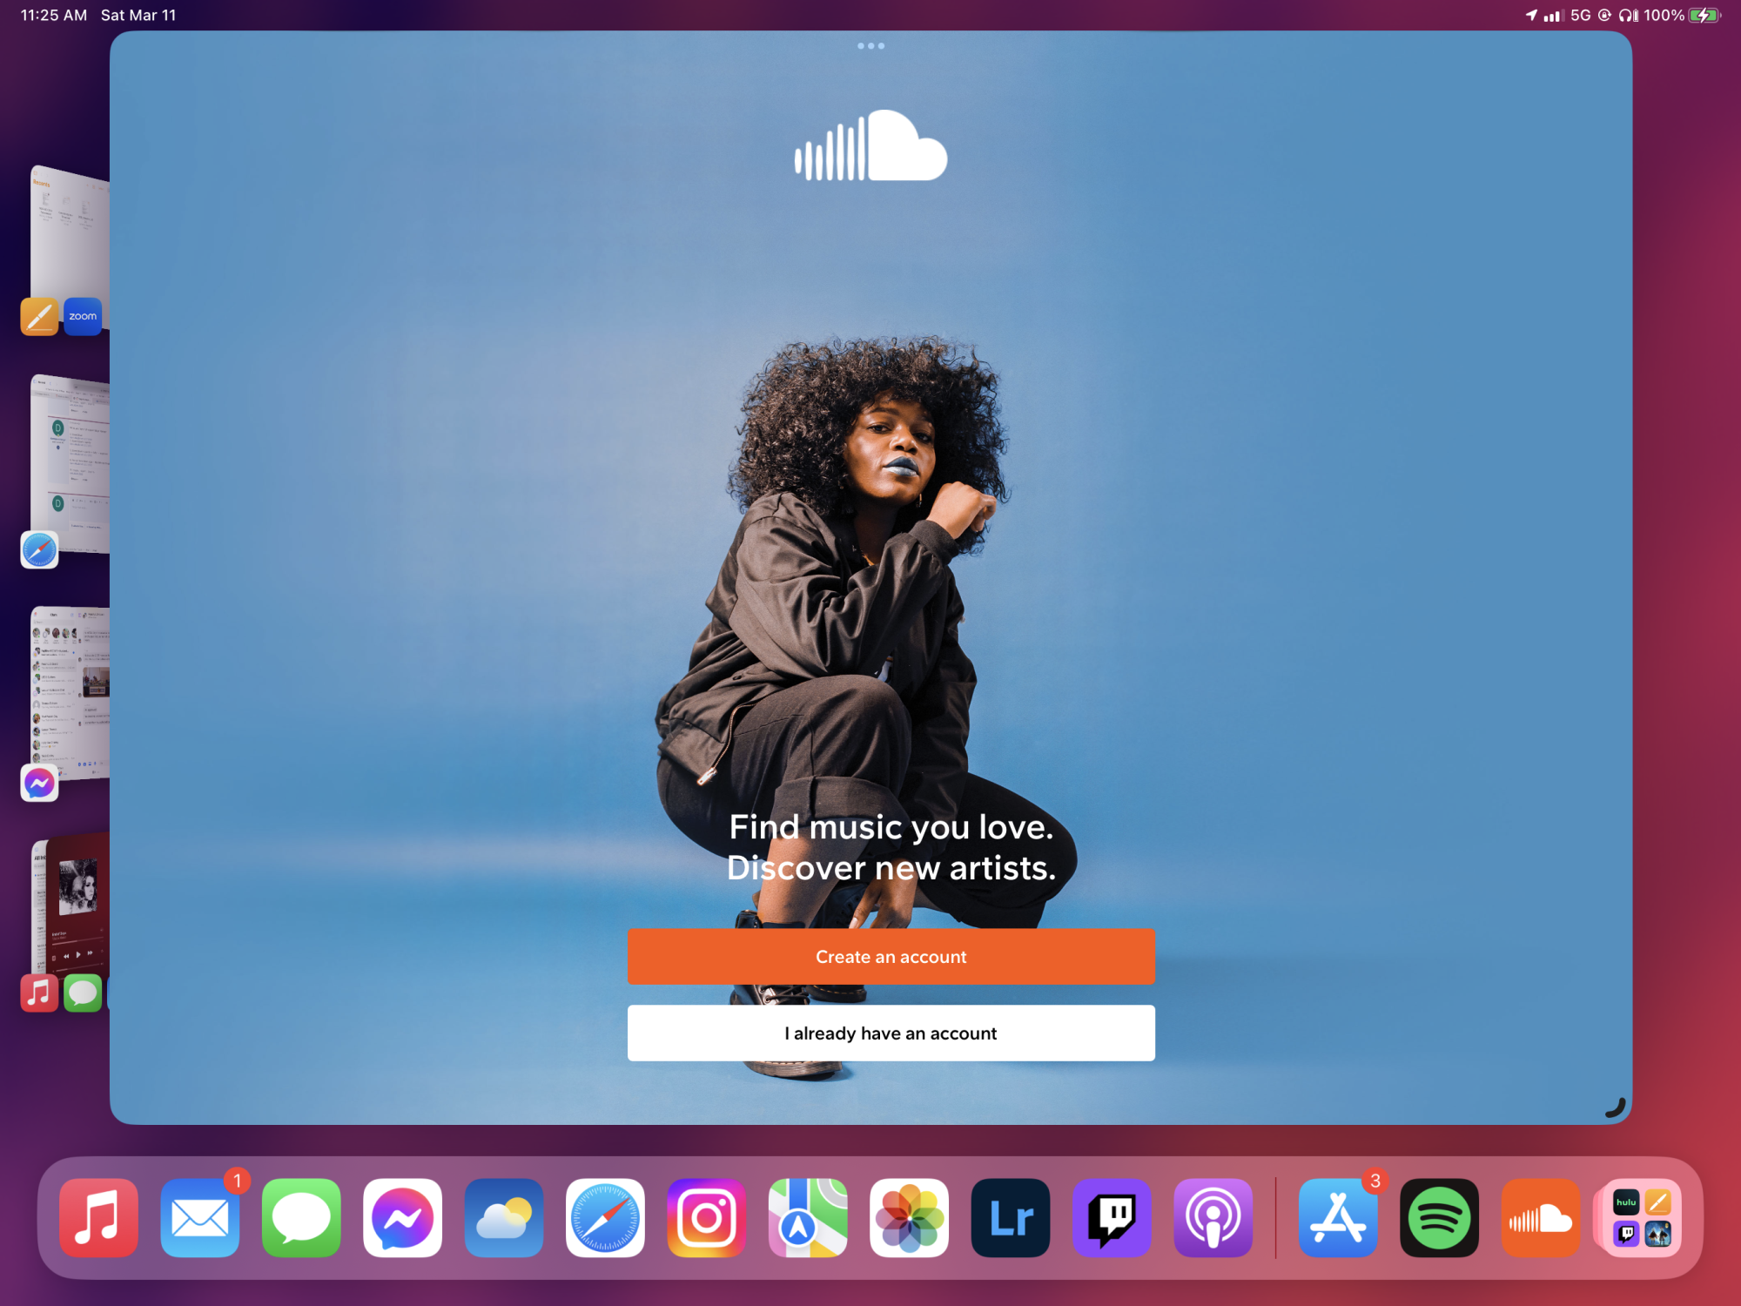The height and width of the screenshot is (1306, 1741).
Task: Launch Spotify from the dock
Action: [x=1439, y=1217]
